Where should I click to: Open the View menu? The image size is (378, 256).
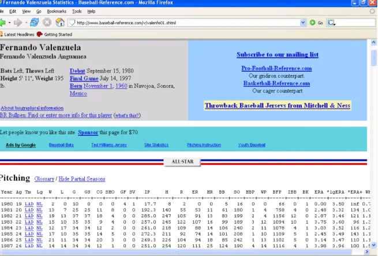click(27, 12)
